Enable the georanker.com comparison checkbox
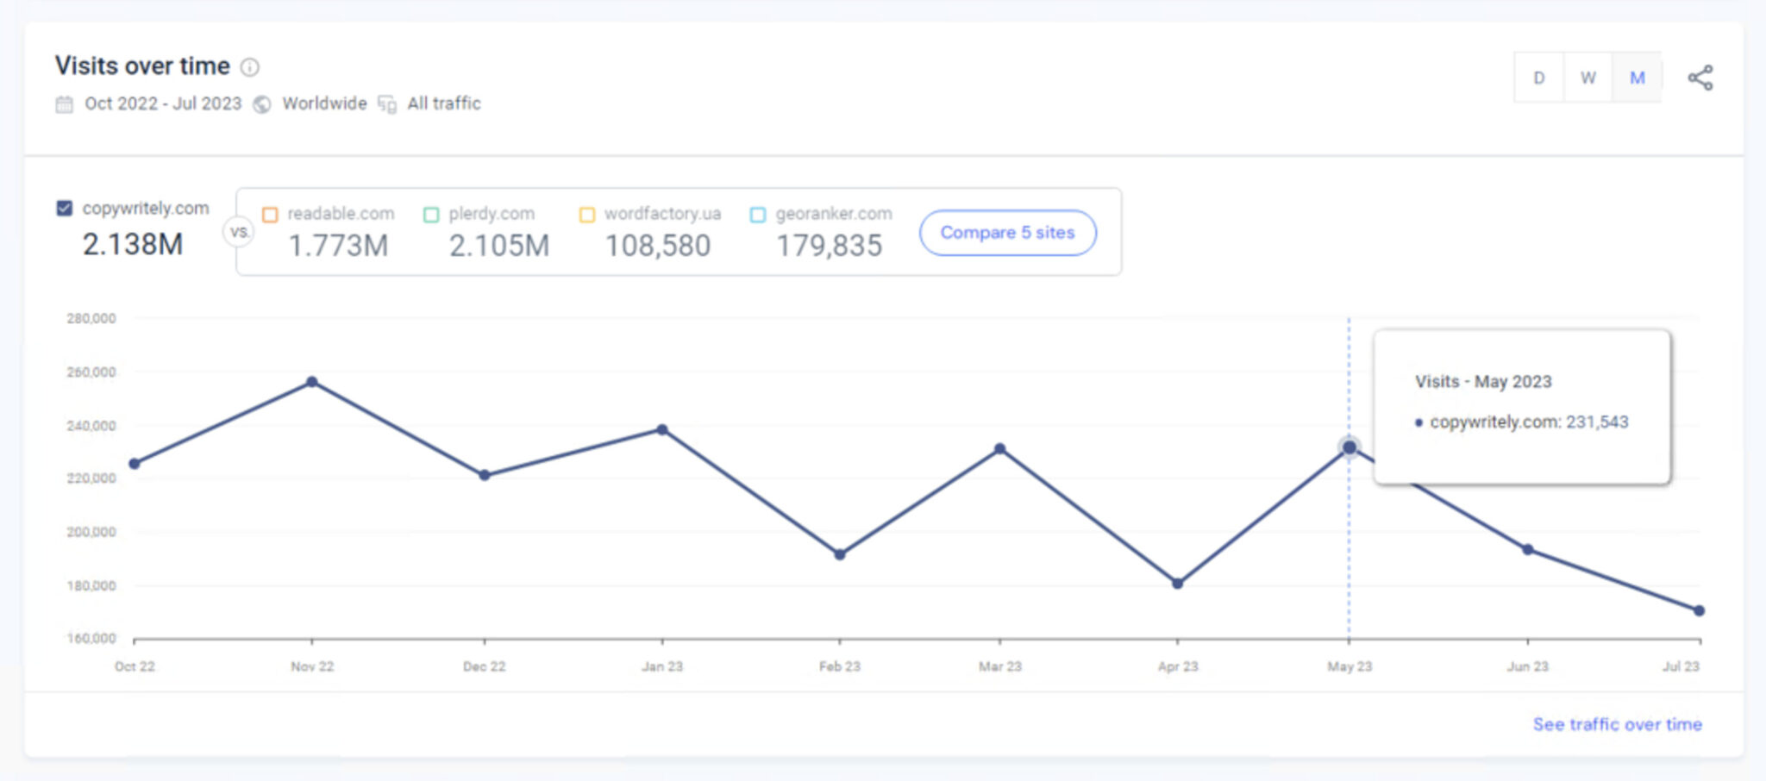The height and width of the screenshot is (781, 1766). pos(757,213)
